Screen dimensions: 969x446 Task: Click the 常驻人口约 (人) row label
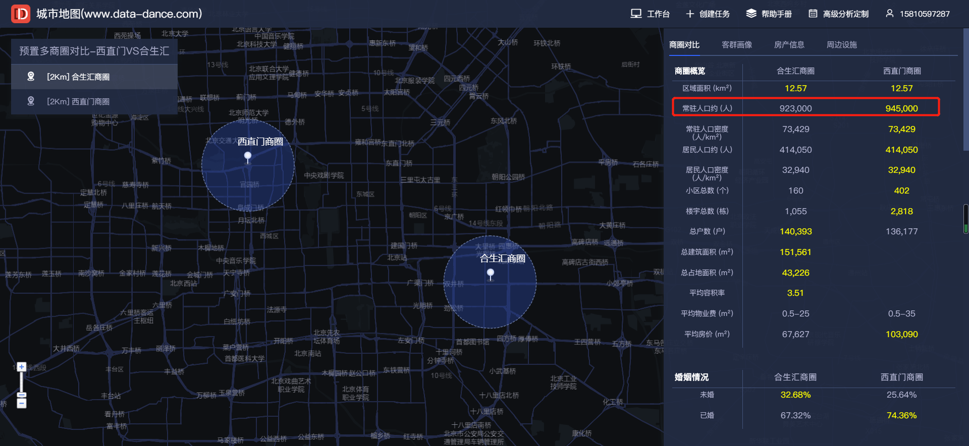pyautogui.click(x=707, y=108)
